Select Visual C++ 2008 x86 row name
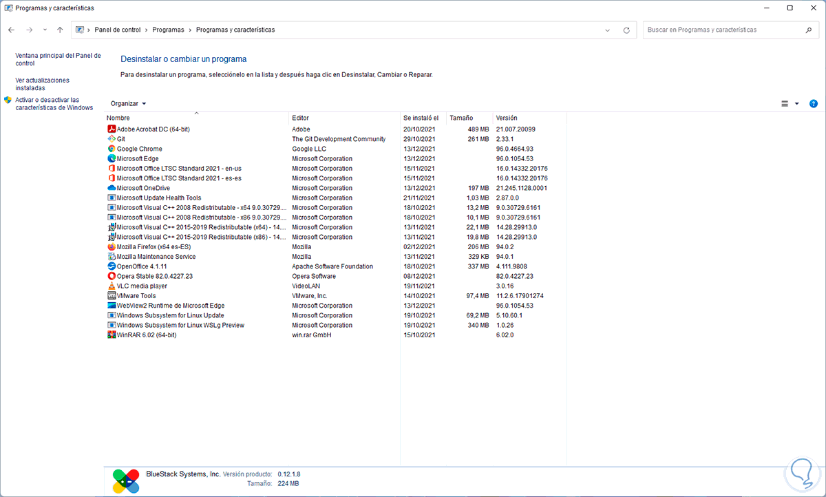 pos(201,218)
